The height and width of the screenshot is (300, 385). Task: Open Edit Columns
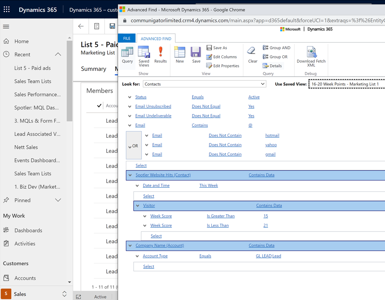click(221, 57)
